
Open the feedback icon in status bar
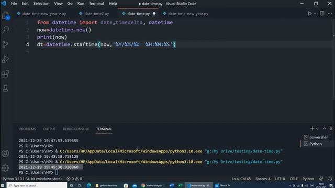click(x=321, y=179)
